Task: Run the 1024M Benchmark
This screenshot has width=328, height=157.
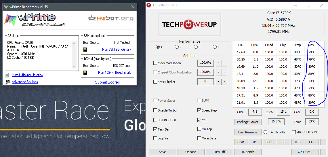Action: [x=115, y=73]
